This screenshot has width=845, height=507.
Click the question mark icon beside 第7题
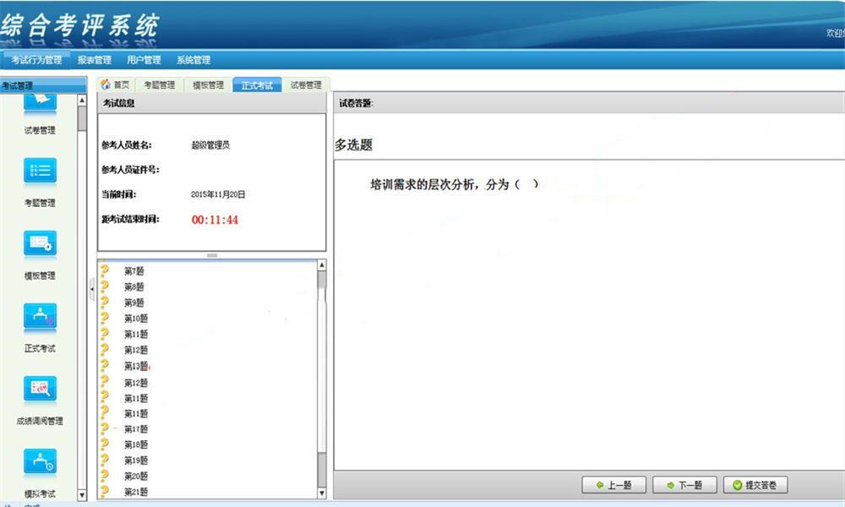coord(105,270)
